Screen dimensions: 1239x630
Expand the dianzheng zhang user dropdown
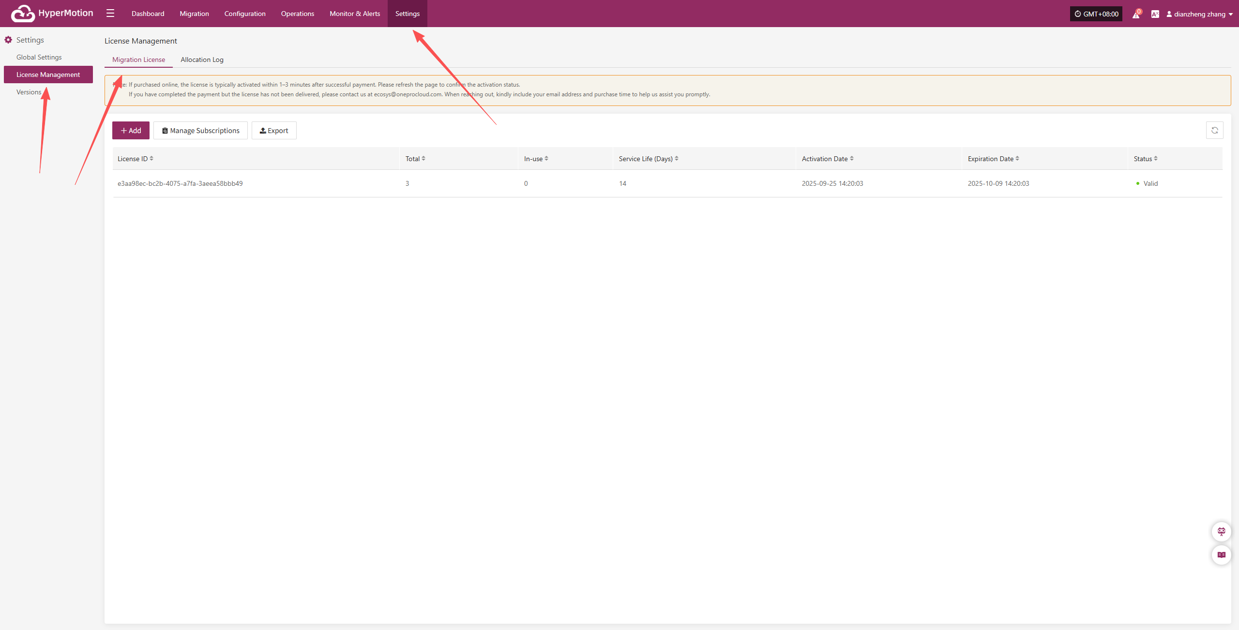click(x=1199, y=14)
